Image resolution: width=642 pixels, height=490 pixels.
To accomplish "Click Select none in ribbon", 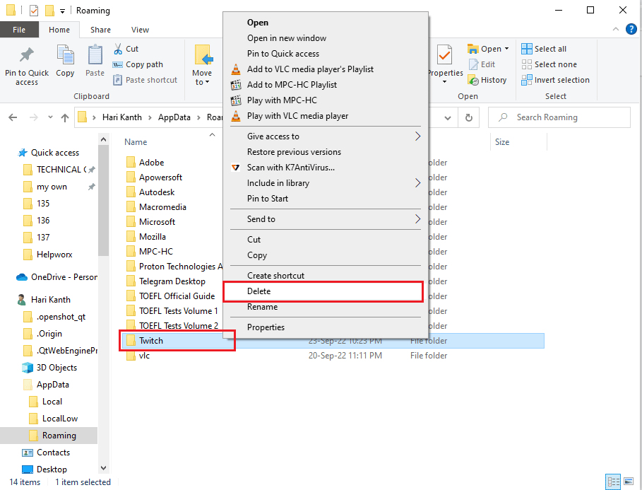I will (549, 64).
